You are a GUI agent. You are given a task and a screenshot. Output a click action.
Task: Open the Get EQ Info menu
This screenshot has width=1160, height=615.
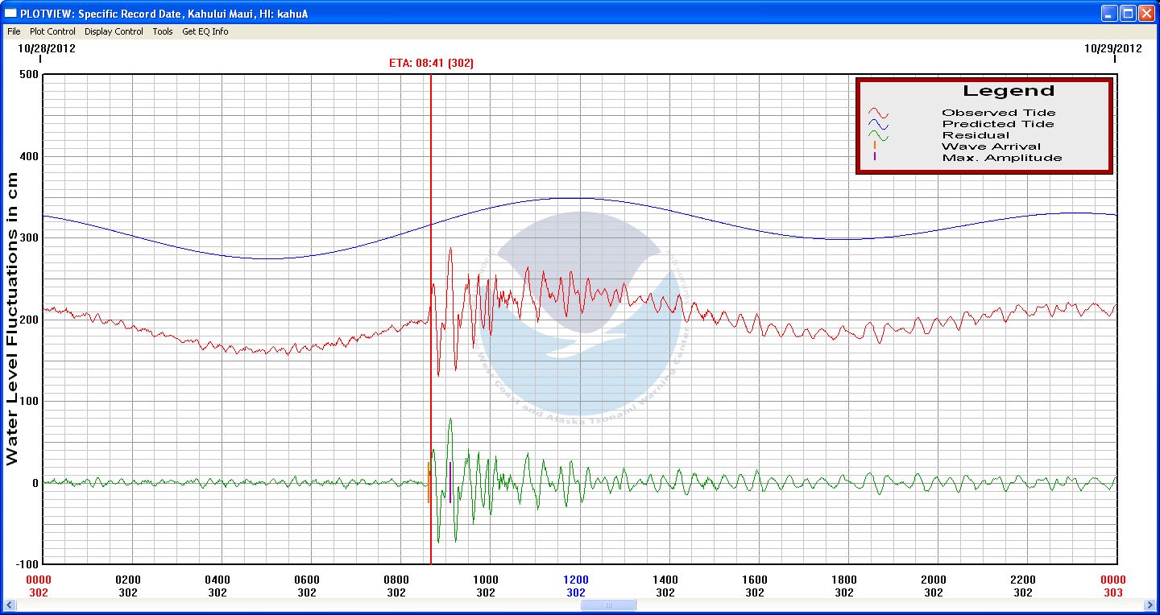[205, 31]
